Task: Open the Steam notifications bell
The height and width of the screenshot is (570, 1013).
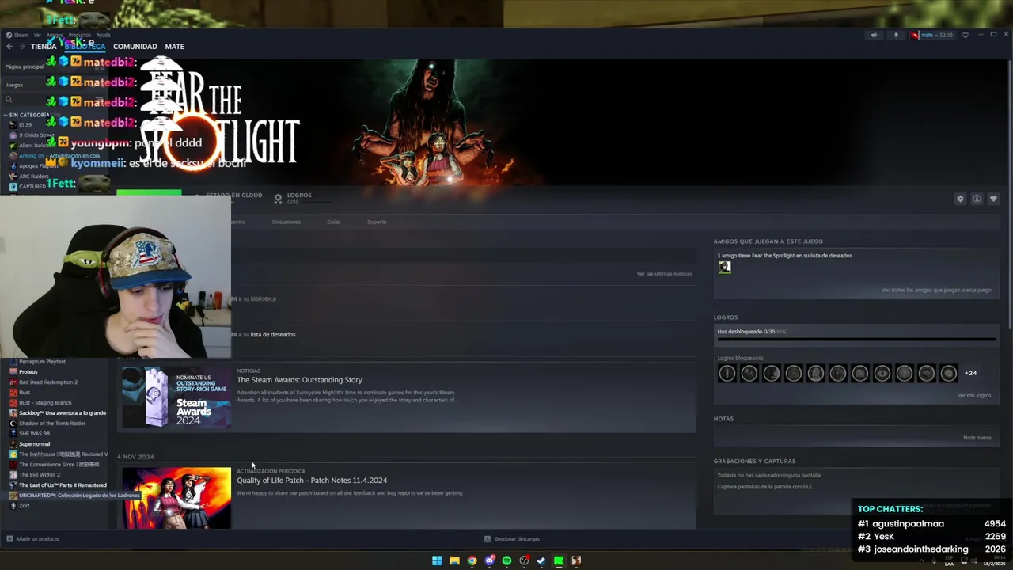Action: (x=896, y=35)
